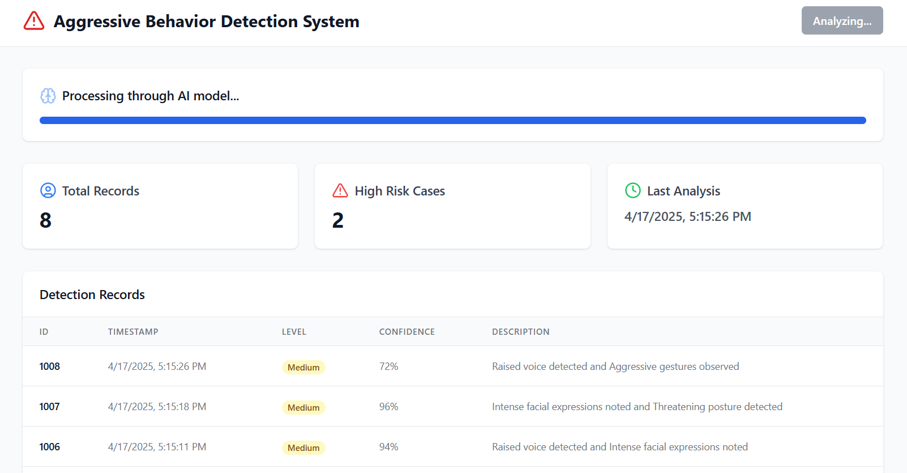Click the Detection Records heading
This screenshot has width=907, height=473.
pos(92,295)
